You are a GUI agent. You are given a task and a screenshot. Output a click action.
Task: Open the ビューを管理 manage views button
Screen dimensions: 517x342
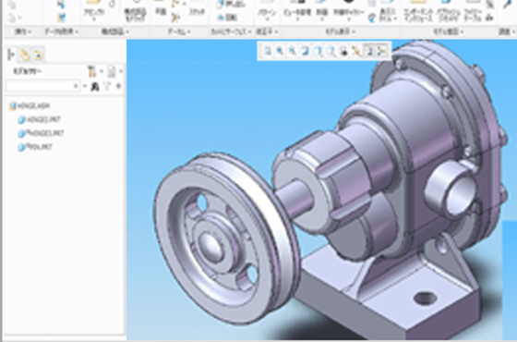296,10
